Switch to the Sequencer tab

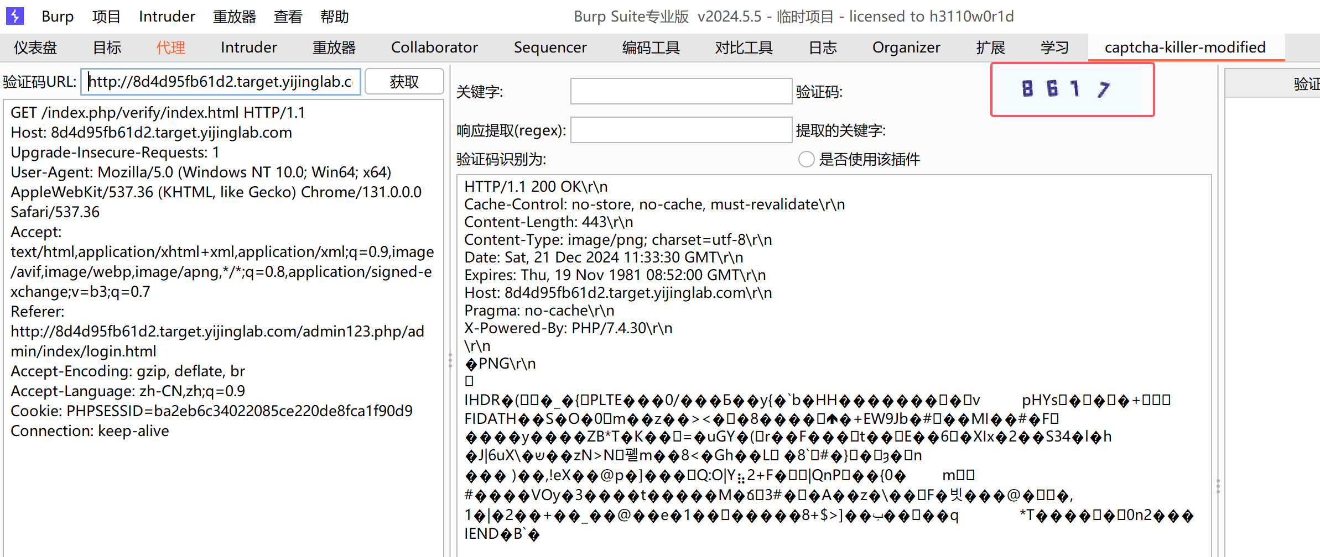coord(550,48)
